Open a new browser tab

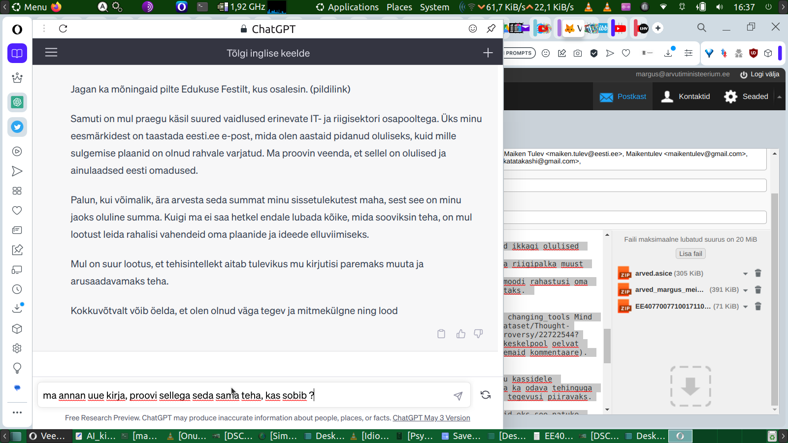click(x=658, y=28)
